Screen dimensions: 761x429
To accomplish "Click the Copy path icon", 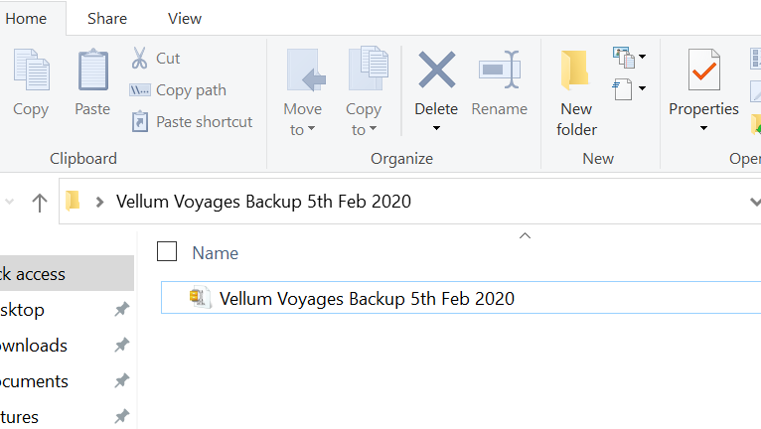I will tap(140, 90).
